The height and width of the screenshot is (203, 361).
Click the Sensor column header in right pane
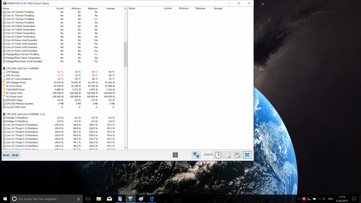pyautogui.click(x=132, y=8)
